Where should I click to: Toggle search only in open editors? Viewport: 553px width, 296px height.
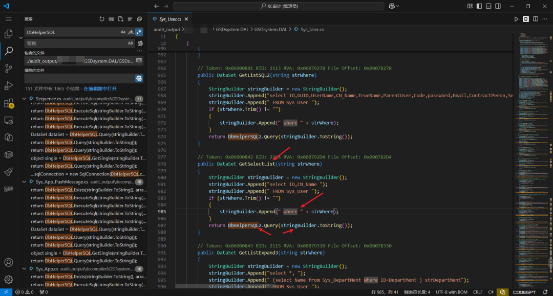coord(139,61)
